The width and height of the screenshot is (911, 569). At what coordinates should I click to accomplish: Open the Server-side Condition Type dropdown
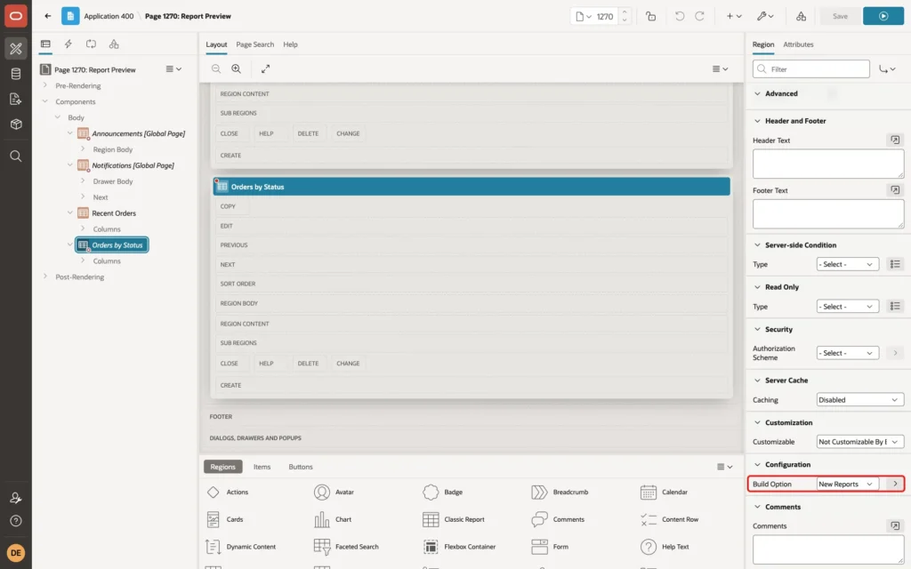pyautogui.click(x=847, y=264)
